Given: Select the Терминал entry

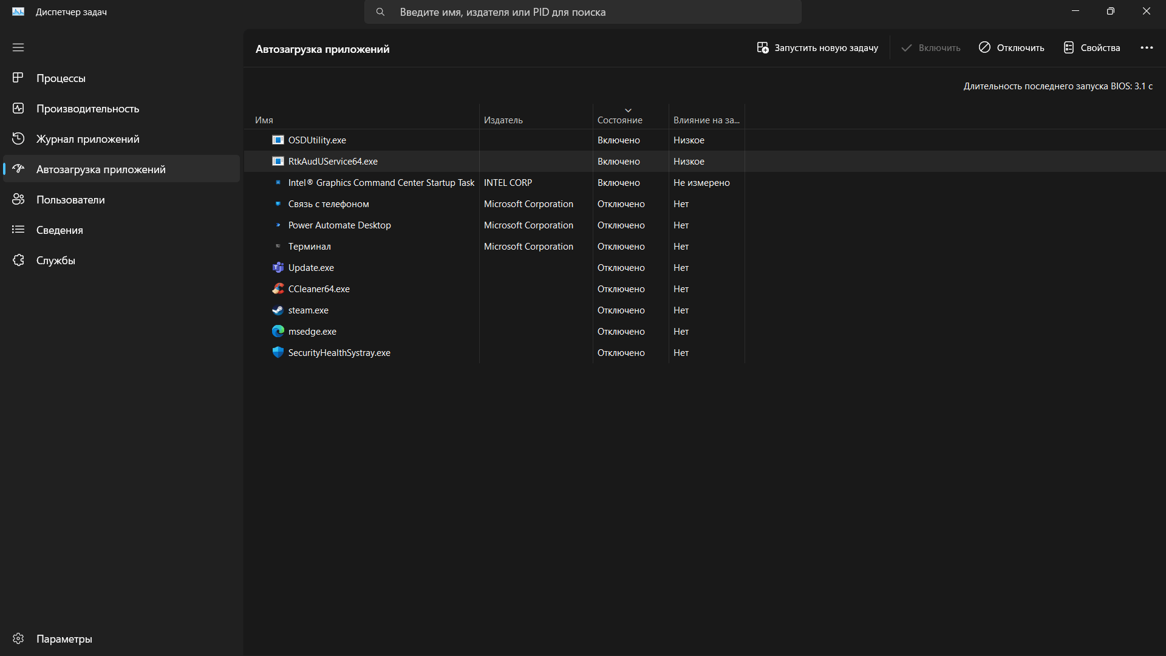Looking at the screenshot, I should tap(310, 247).
